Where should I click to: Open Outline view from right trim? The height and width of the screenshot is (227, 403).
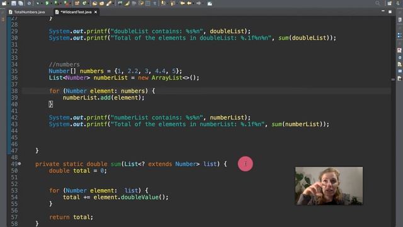[x=400, y=35]
